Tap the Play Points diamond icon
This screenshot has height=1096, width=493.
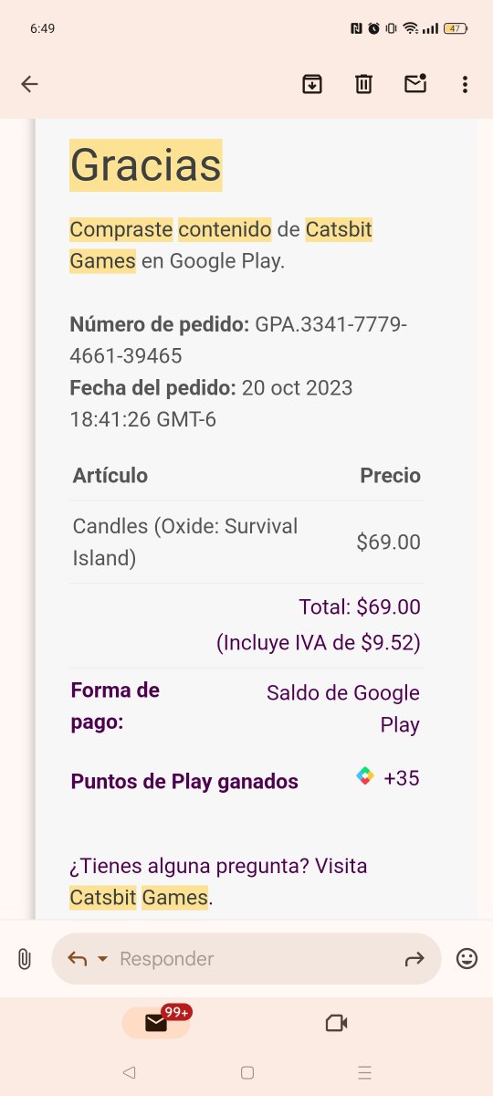[x=365, y=777]
